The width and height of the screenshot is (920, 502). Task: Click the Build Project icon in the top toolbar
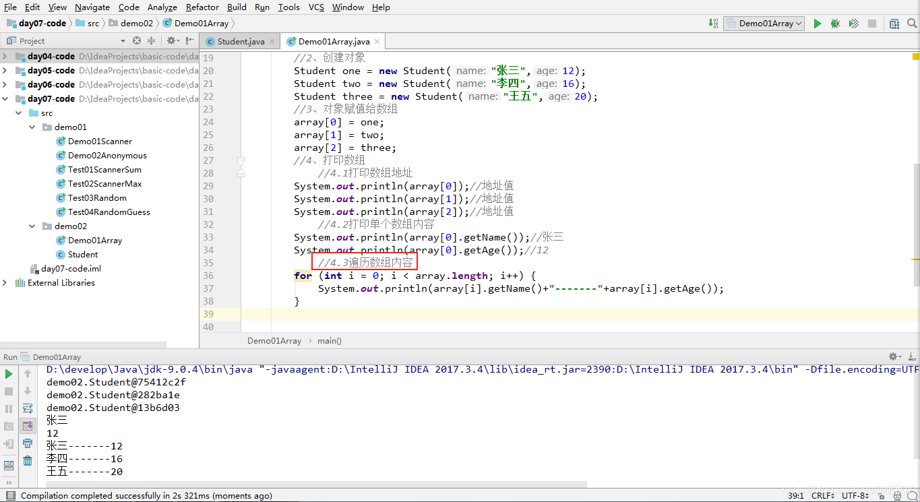(x=713, y=23)
